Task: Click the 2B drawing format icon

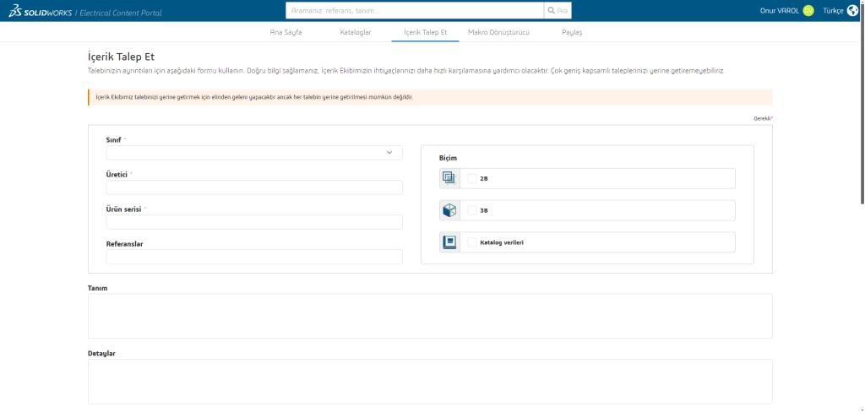Action: pyautogui.click(x=449, y=178)
